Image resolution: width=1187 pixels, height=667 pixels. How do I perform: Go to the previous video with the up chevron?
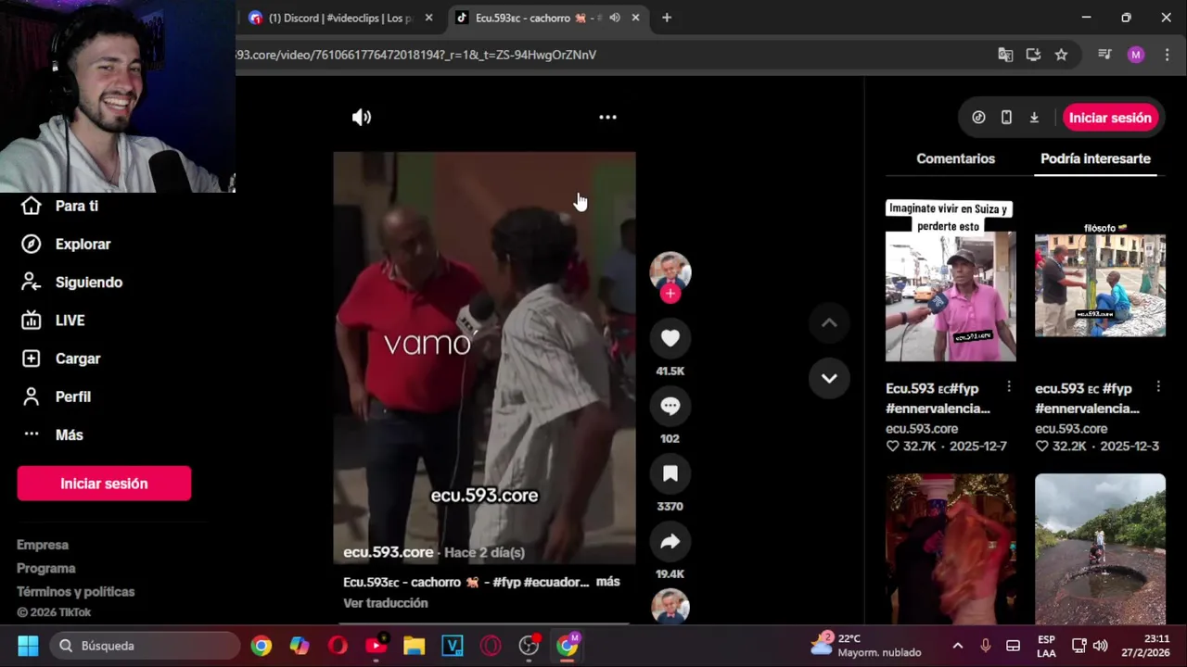[829, 322]
